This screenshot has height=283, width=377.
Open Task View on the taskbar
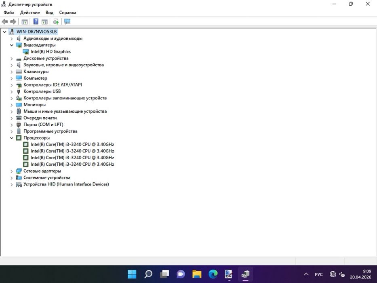point(164,274)
